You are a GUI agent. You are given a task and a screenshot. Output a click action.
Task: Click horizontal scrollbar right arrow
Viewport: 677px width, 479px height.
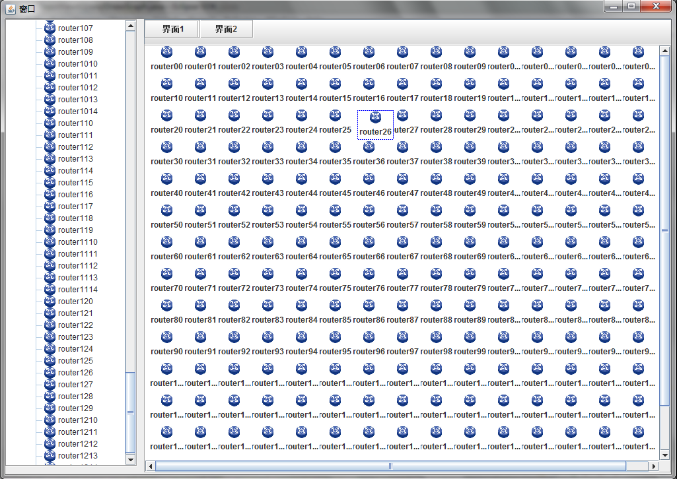coord(654,466)
